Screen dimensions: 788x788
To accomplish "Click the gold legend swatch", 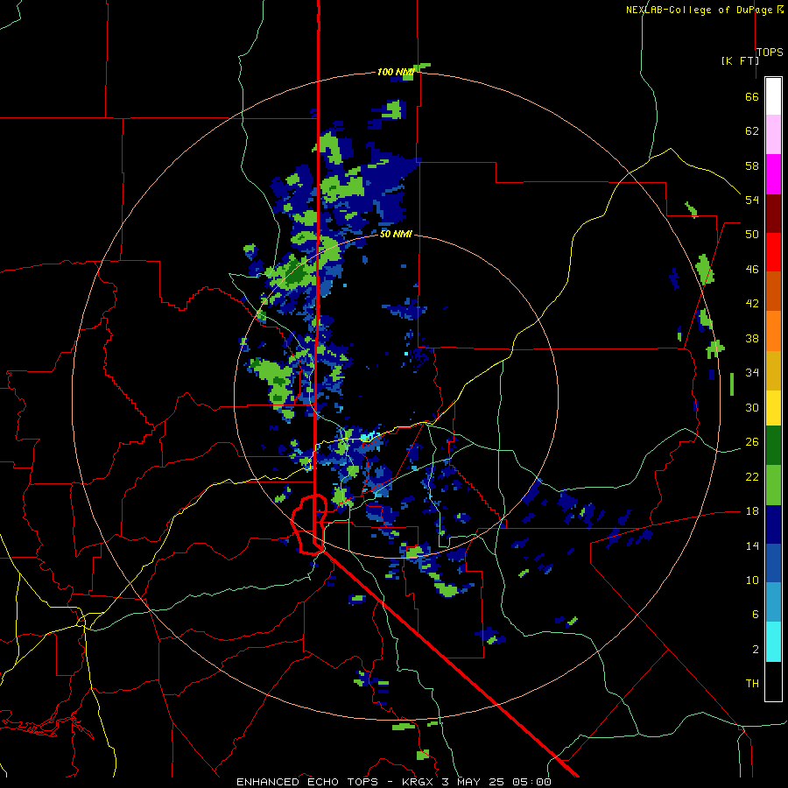I will coord(773,370).
